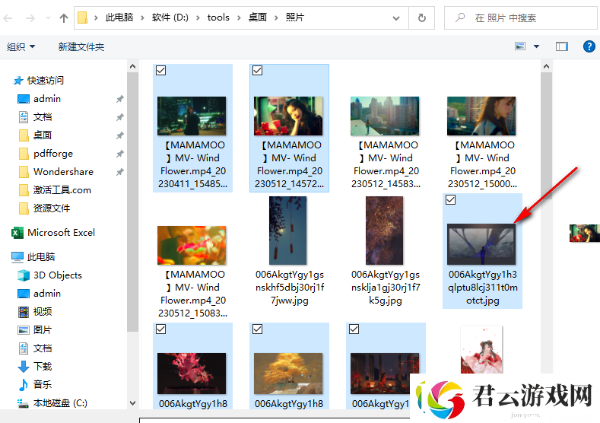
Task: Expand the chevron after tools in path
Action: (x=239, y=18)
